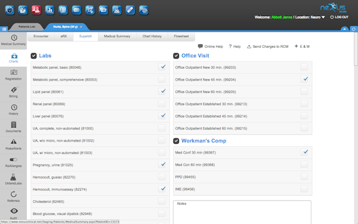Viewport: 358px width, 224px height.
Task: Open Billing in the left sidebar
Action: [x=14, y=93]
